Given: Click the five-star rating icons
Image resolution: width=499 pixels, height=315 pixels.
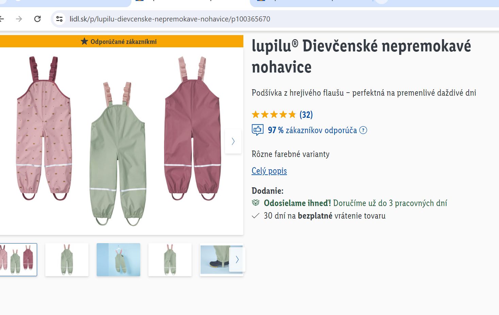Looking at the screenshot, I should (x=274, y=114).
